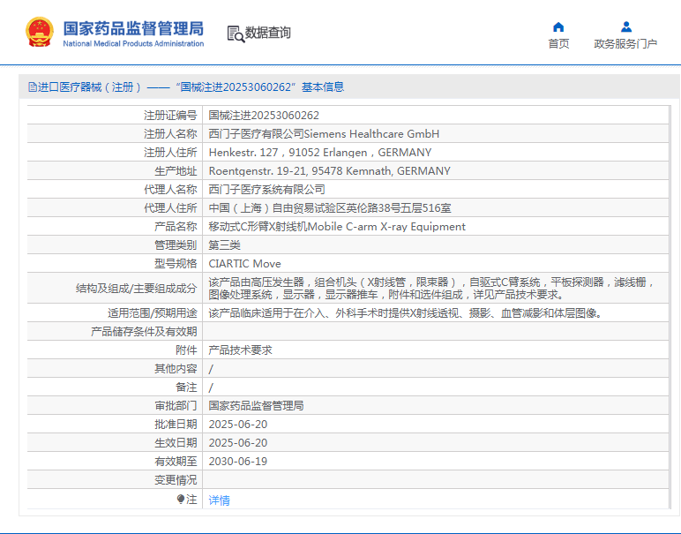Click National Medical Products Administration subtitle
The image size is (681, 534).
point(133,43)
